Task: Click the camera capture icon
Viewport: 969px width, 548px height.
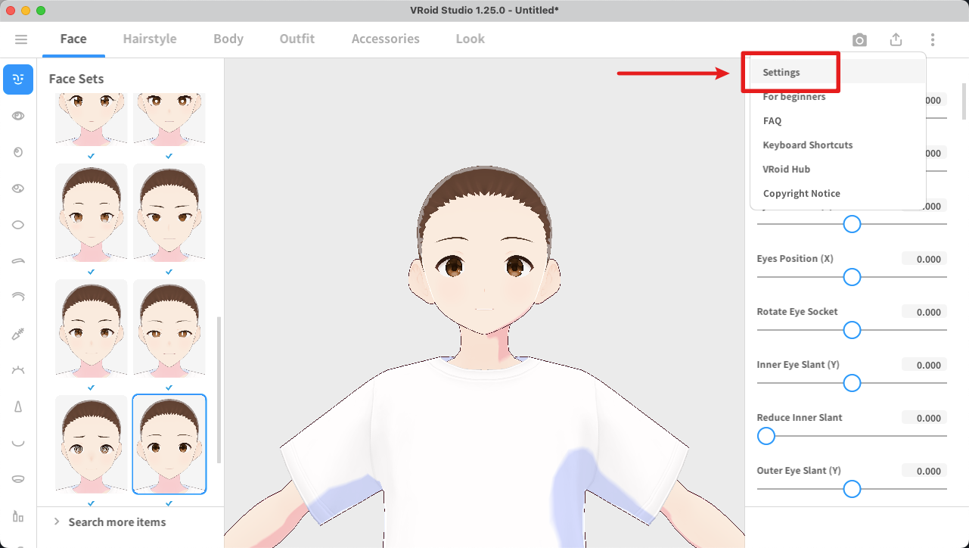Action: click(859, 40)
